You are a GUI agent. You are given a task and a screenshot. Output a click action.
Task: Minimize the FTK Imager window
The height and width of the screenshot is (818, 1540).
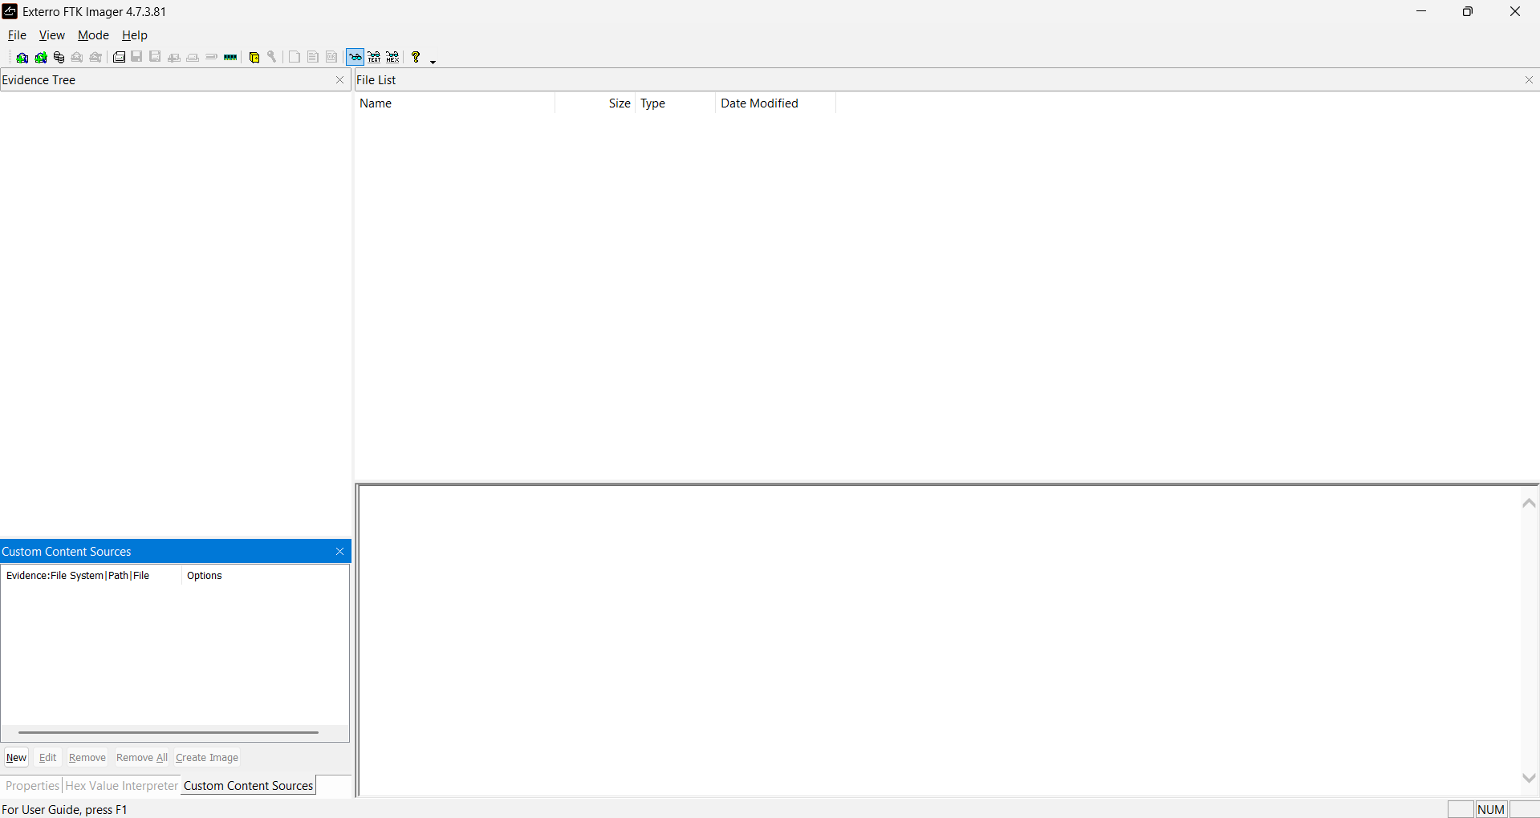(1421, 11)
